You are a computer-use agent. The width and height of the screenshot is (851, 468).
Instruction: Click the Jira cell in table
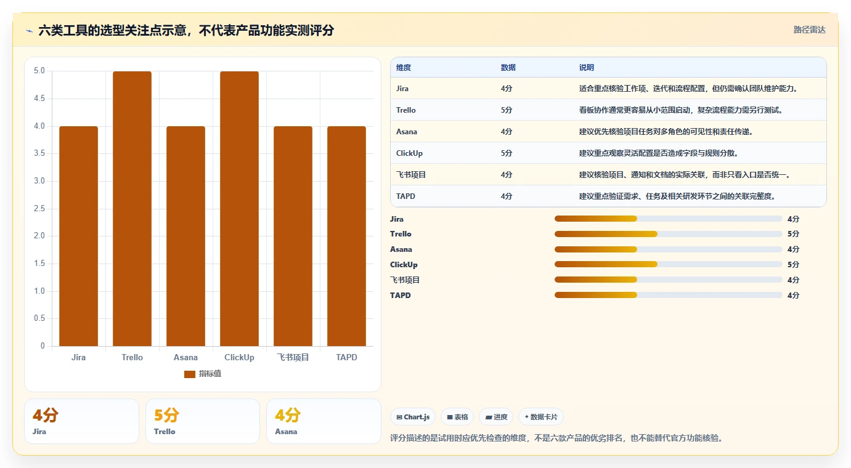[x=402, y=89]
